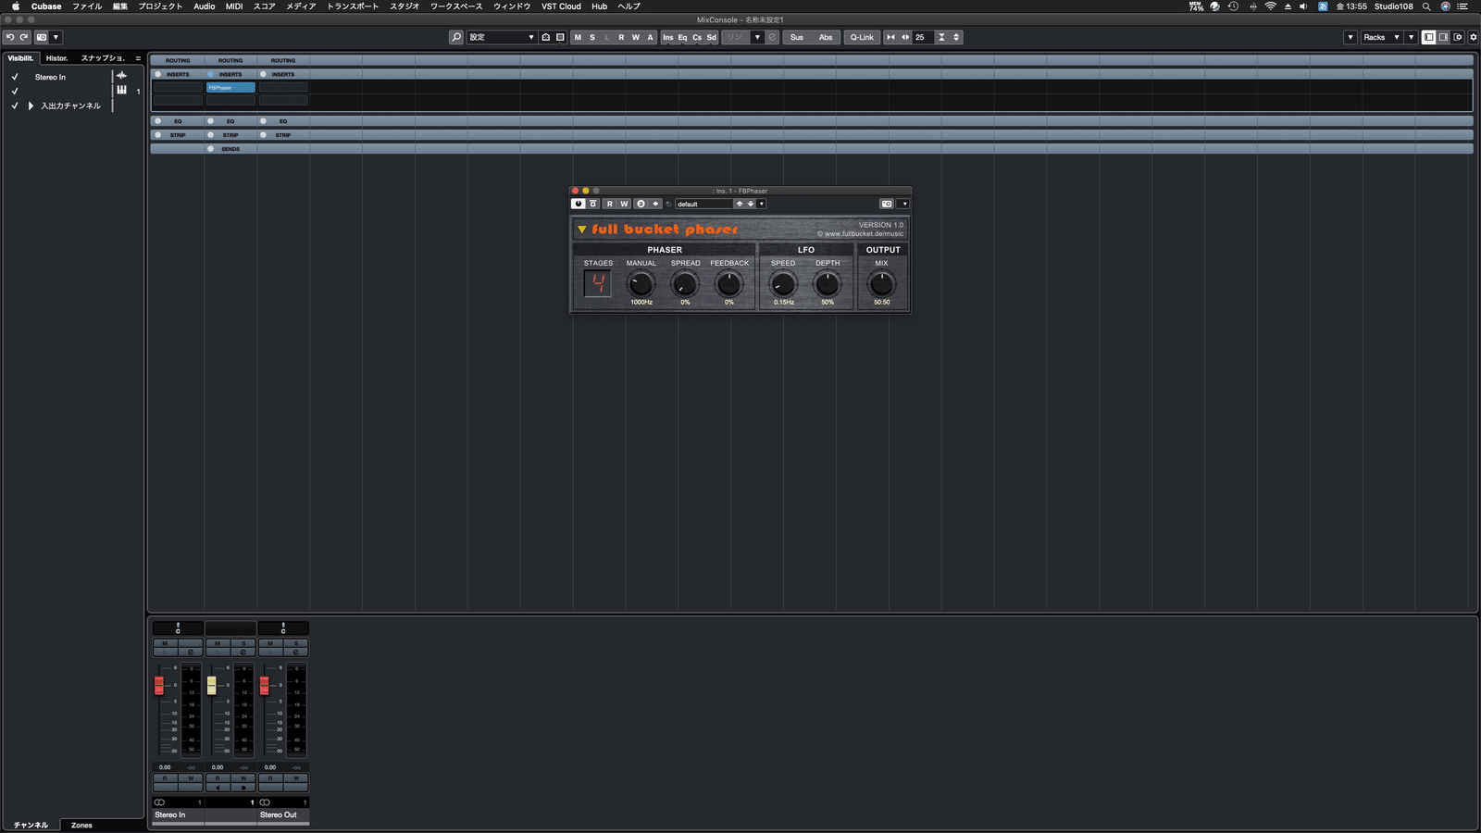Screen dimensions: 1481x833
Task: Deactivate all mute states with M button
Action: click(578, 37)
